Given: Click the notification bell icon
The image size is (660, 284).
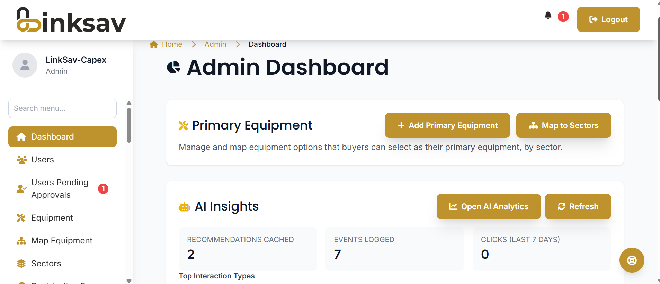Looking at the screenshot, I should click(548, 15).
